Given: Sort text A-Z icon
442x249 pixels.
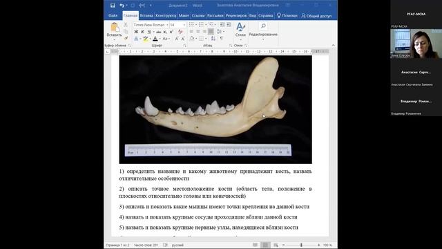Looking at the screenshot, I should 213,39.
